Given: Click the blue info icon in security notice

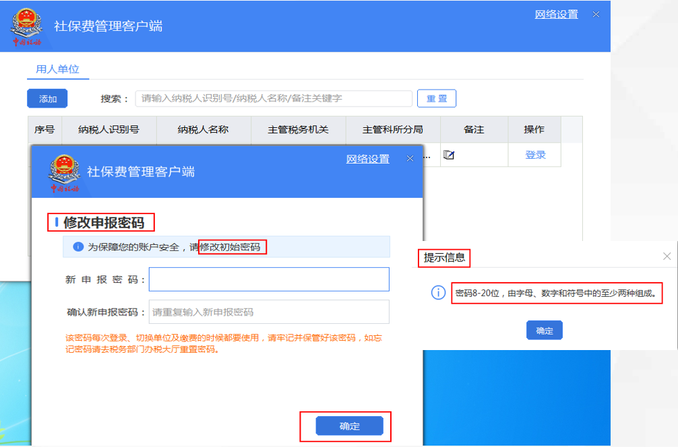Looking at the screenshot, I should pos(78,247).
